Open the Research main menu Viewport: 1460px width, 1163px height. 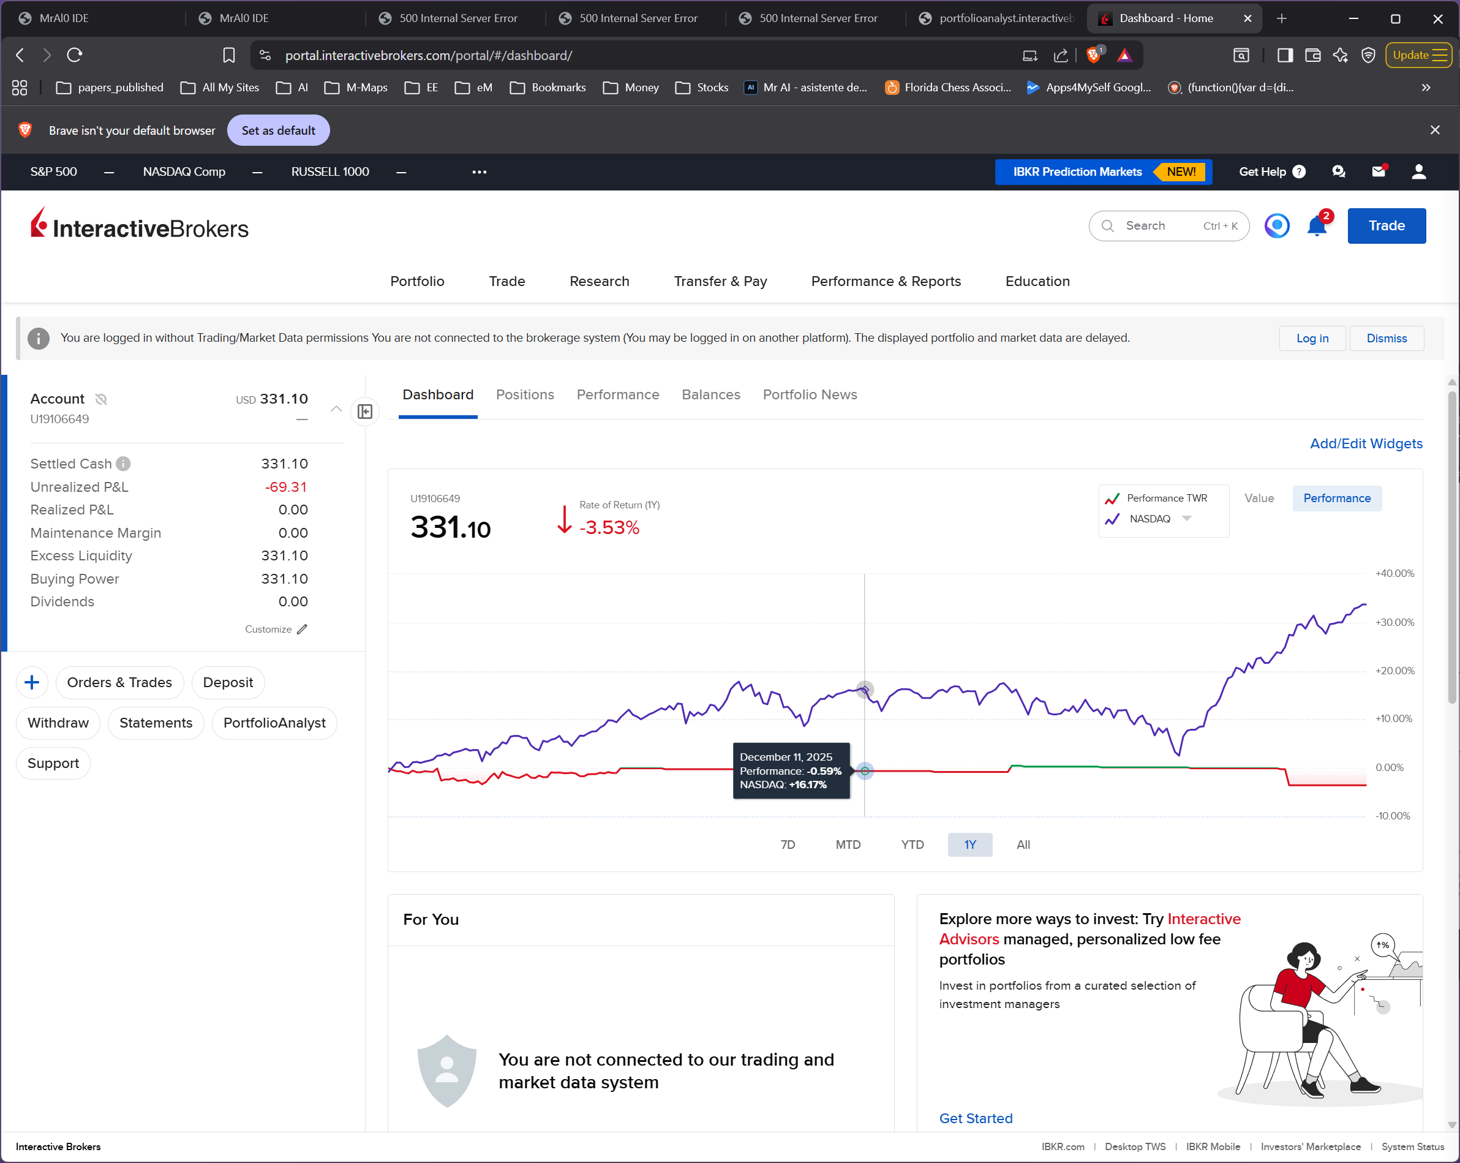coord(600,281)
